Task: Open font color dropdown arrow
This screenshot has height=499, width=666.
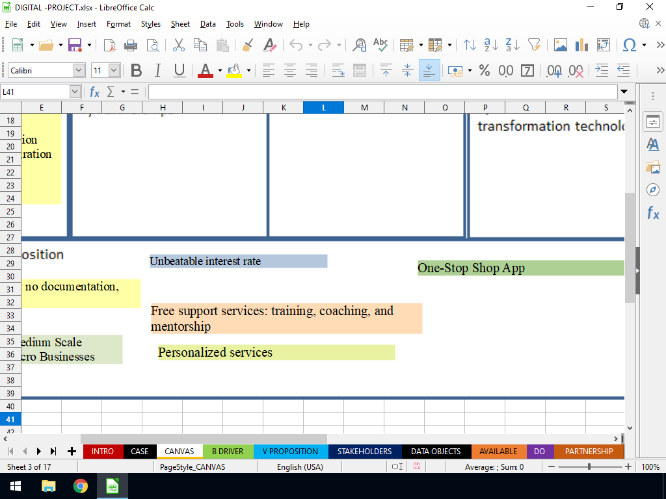Action: coord(220,70)
